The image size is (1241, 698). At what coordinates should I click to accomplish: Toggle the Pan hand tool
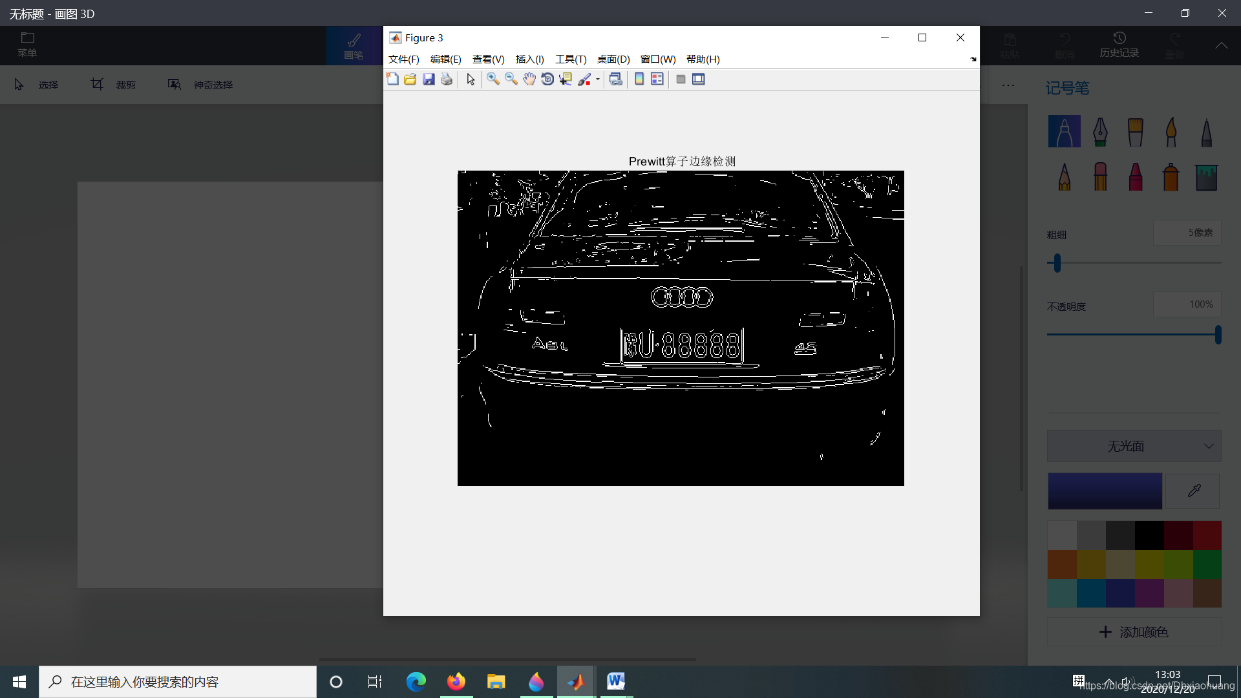pyautogui.click(x=529, y=79)
